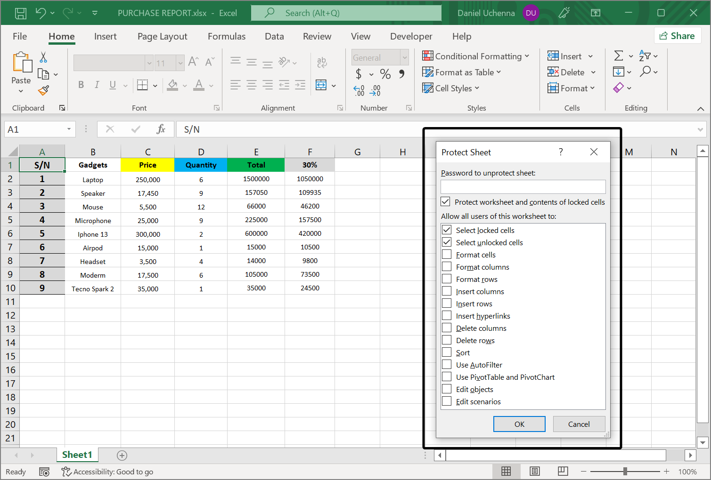Apply italic formatting
711x480 pixels.
click(97, 85)
